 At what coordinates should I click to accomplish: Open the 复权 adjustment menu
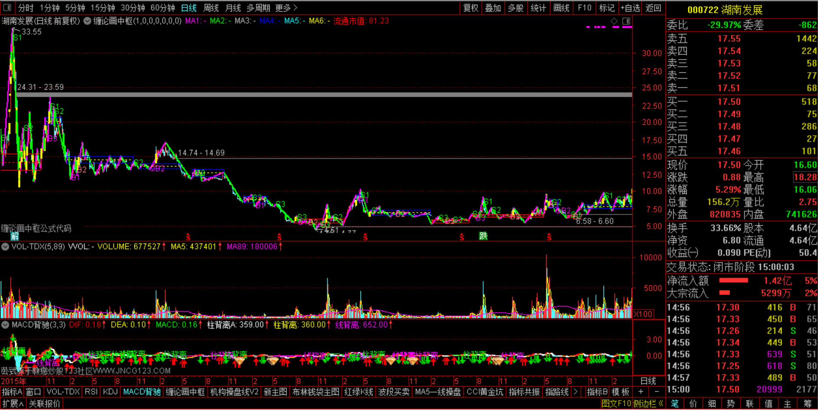[x=470, y=8]
